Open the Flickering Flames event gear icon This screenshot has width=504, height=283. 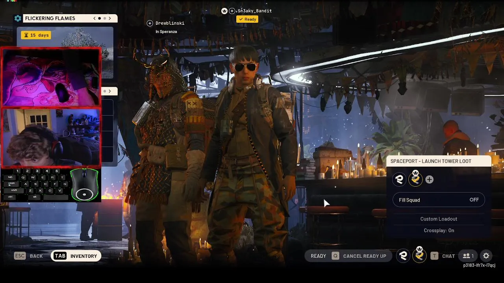[18, 18]
